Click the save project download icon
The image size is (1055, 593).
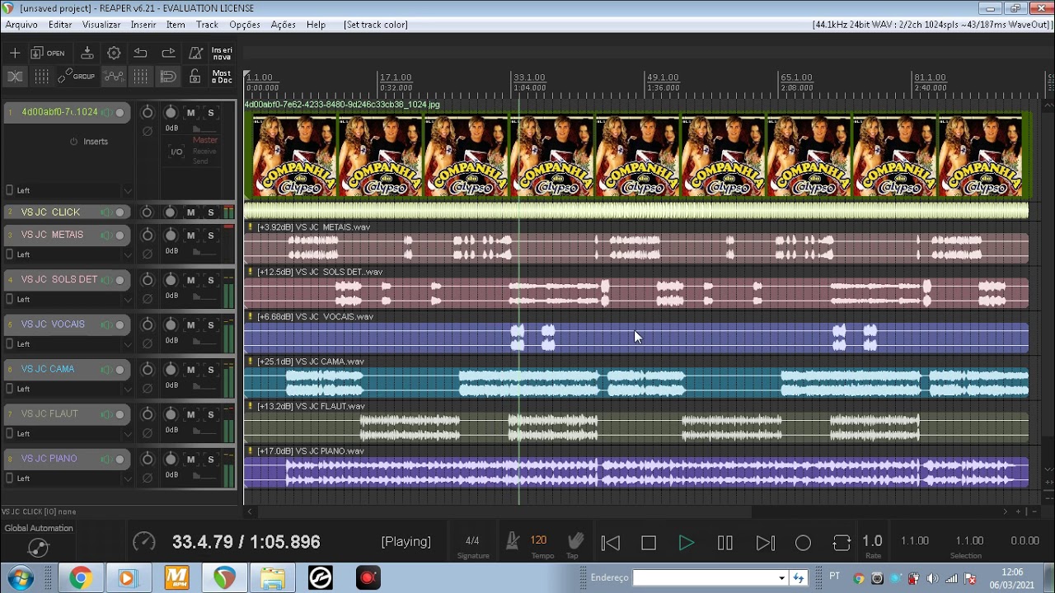pyautogui.click(x=87, y=53)
